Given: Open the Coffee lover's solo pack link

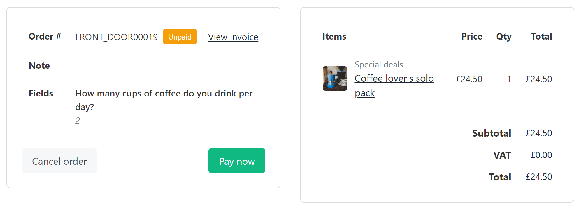Looking at the screenshot, I should click(x=394, y=85).
